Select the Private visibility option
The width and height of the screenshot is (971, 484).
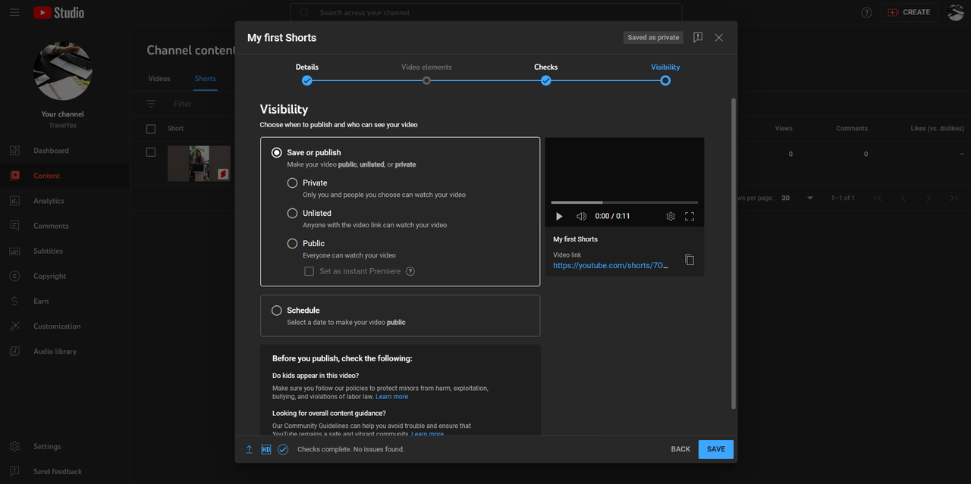pos(292,183)
